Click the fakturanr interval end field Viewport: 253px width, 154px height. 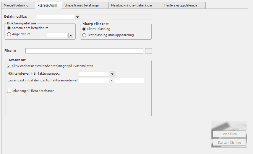point(129,81)
